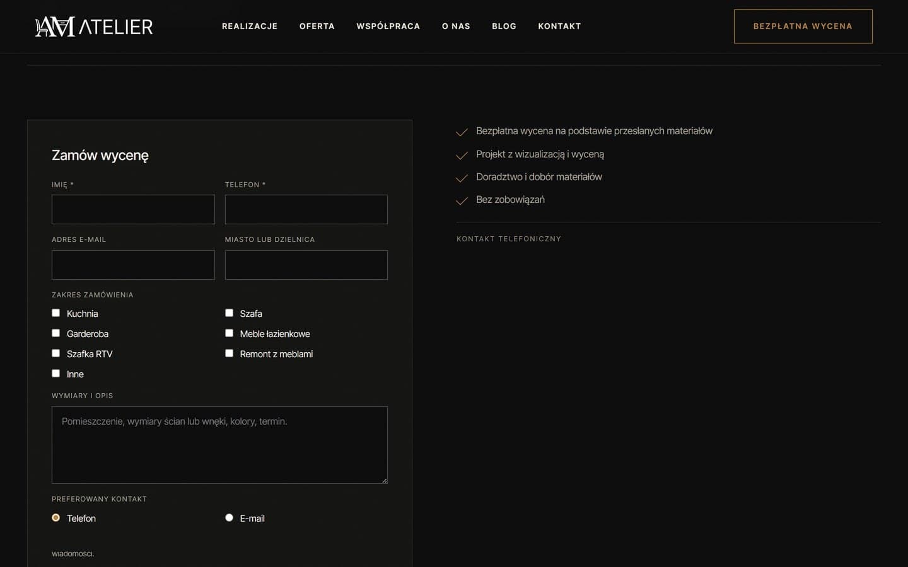
Task: Click the Miasto lub dzielnica field
Action: click(x=306, y=265)
